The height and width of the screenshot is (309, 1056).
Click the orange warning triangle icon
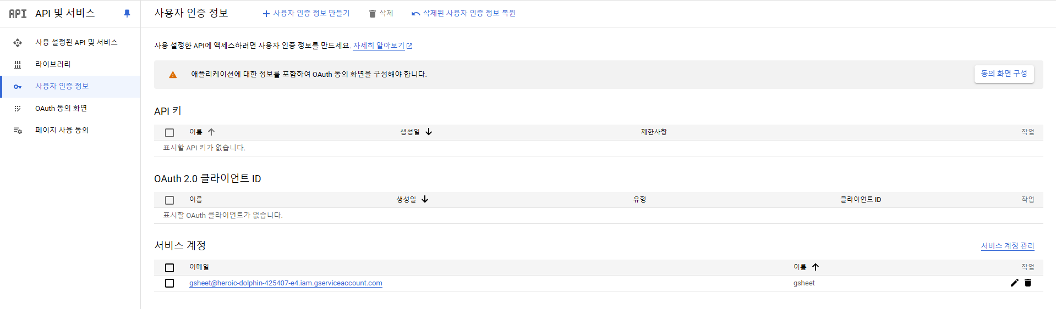(x=173, y=75)
